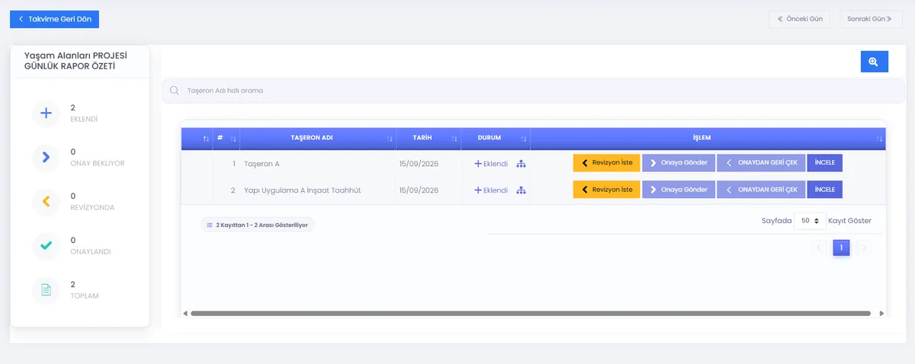
Task: Click İNCELE for Taşeron A
Action: (x=824, y=163)
